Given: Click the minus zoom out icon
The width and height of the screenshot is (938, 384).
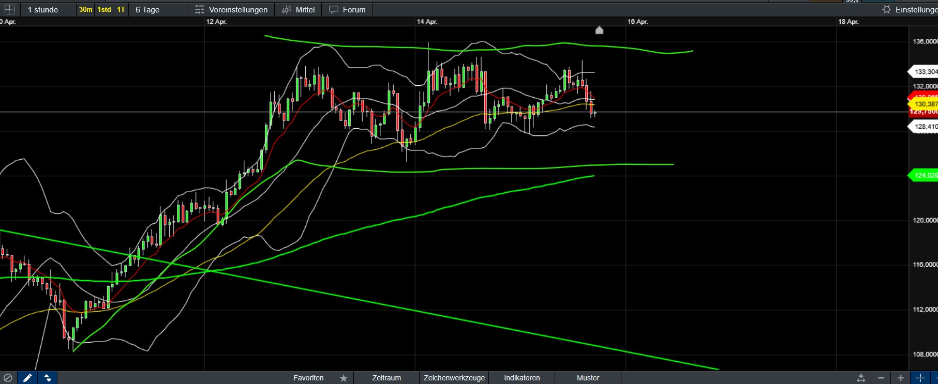Looking at the screenshot, I should pyautogui.click(x=881, y=378).
